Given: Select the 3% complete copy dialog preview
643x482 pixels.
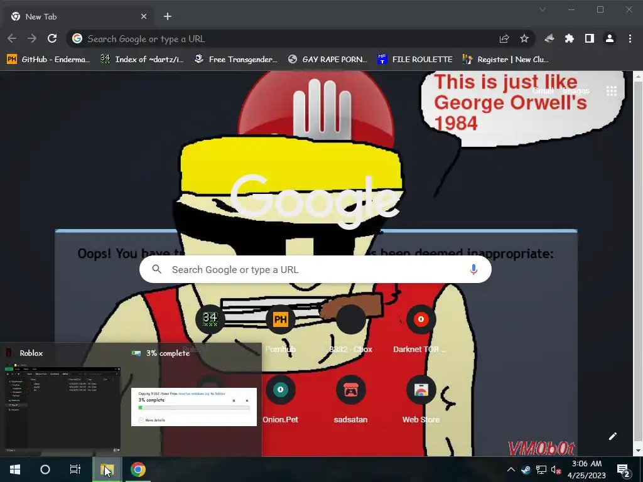Looking at the screenshot, I should click(x=194, y=407).
